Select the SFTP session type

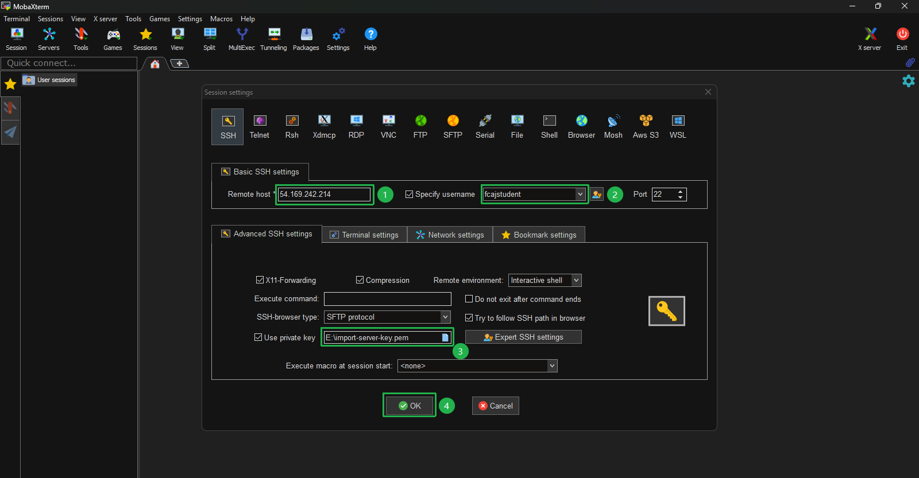[453, 127]
